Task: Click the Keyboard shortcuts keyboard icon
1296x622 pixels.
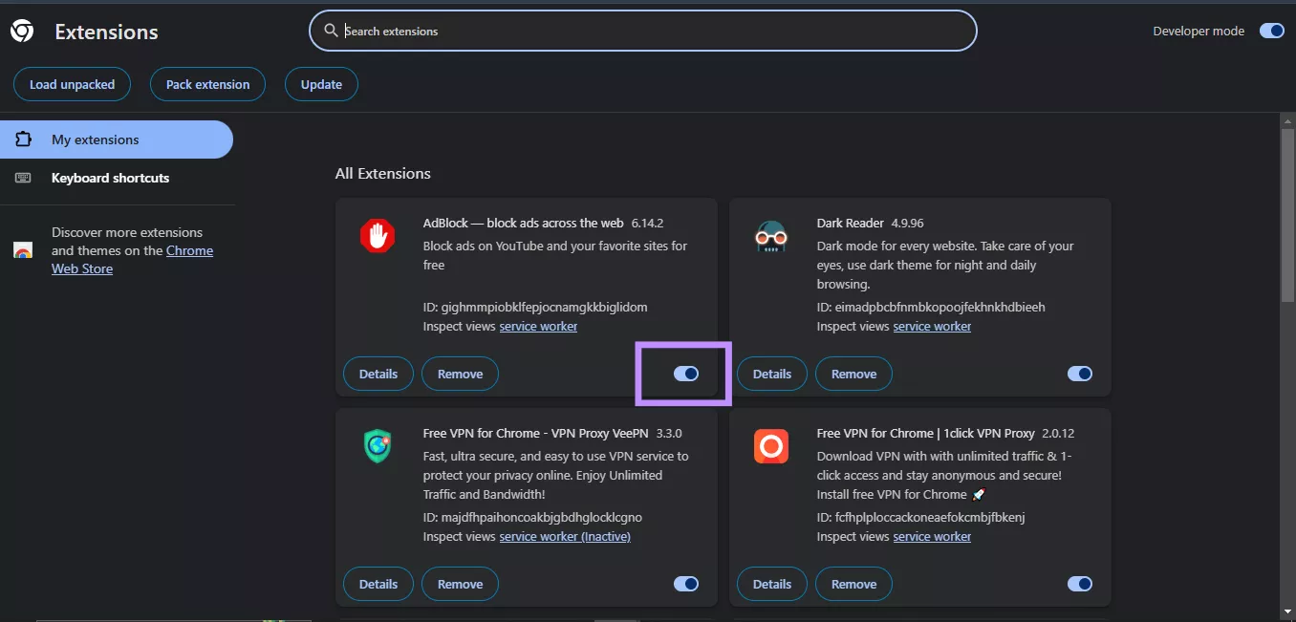Action: click(x=23, y=178)
